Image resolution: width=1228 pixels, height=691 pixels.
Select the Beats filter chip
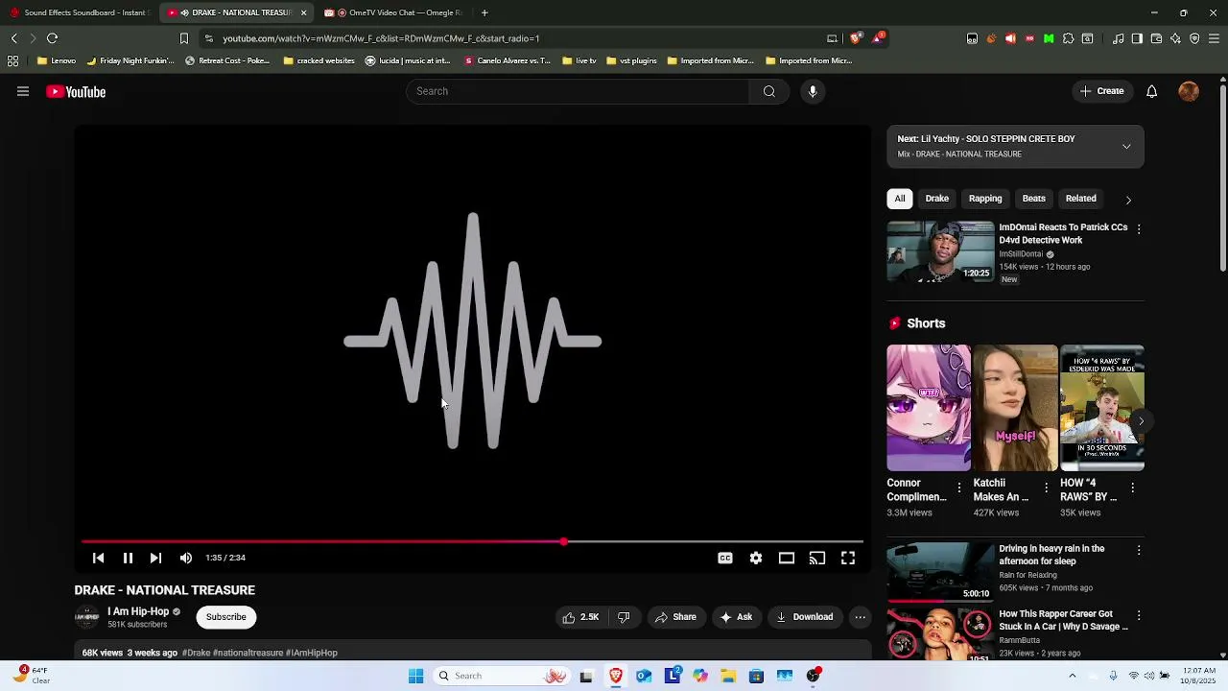click(1033, 199)
